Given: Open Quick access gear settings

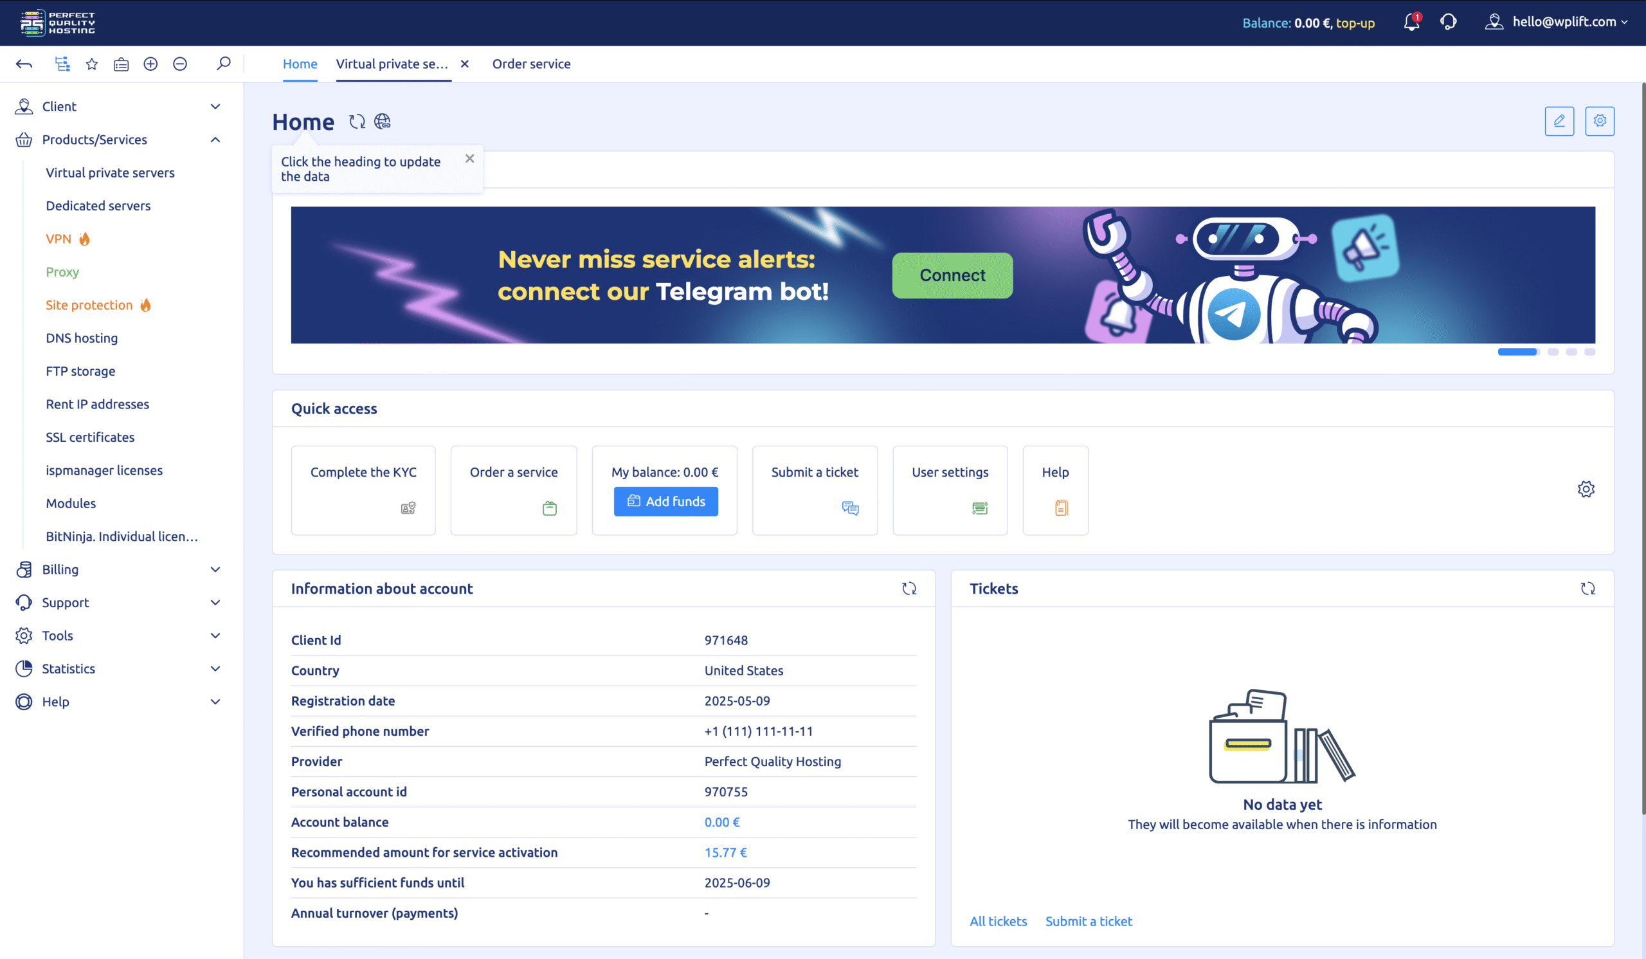Looking at the screenshot, I should 1586,489.
